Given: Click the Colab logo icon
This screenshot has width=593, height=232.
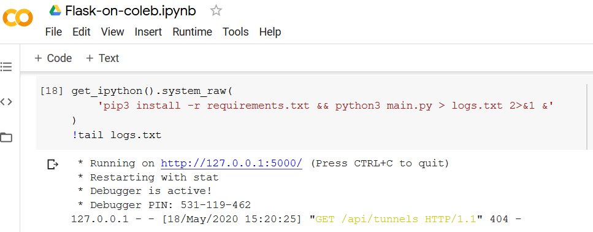Looking at the screenshot, I should click(x=18, y=18).
